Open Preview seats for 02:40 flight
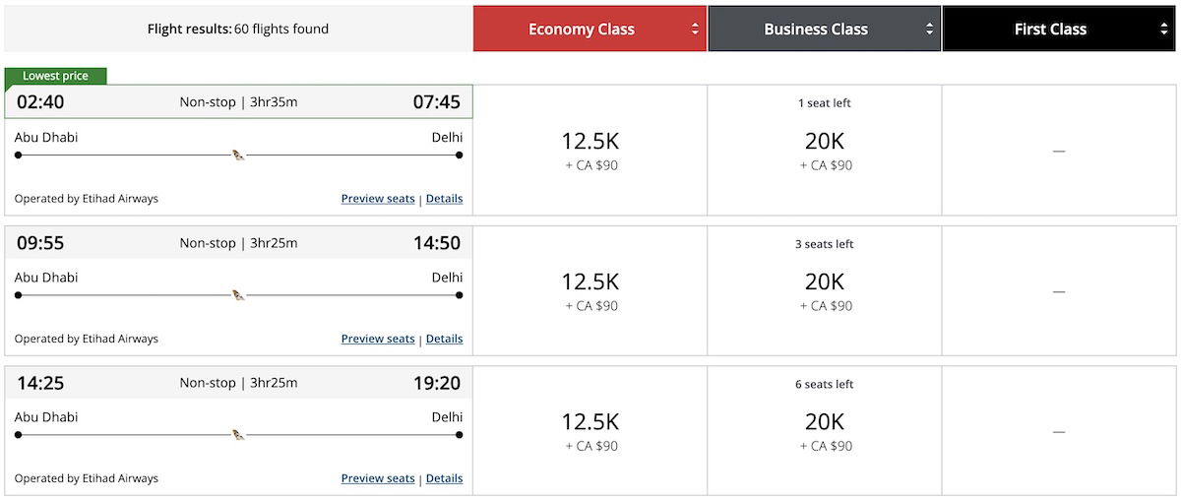 click(378, 199)
